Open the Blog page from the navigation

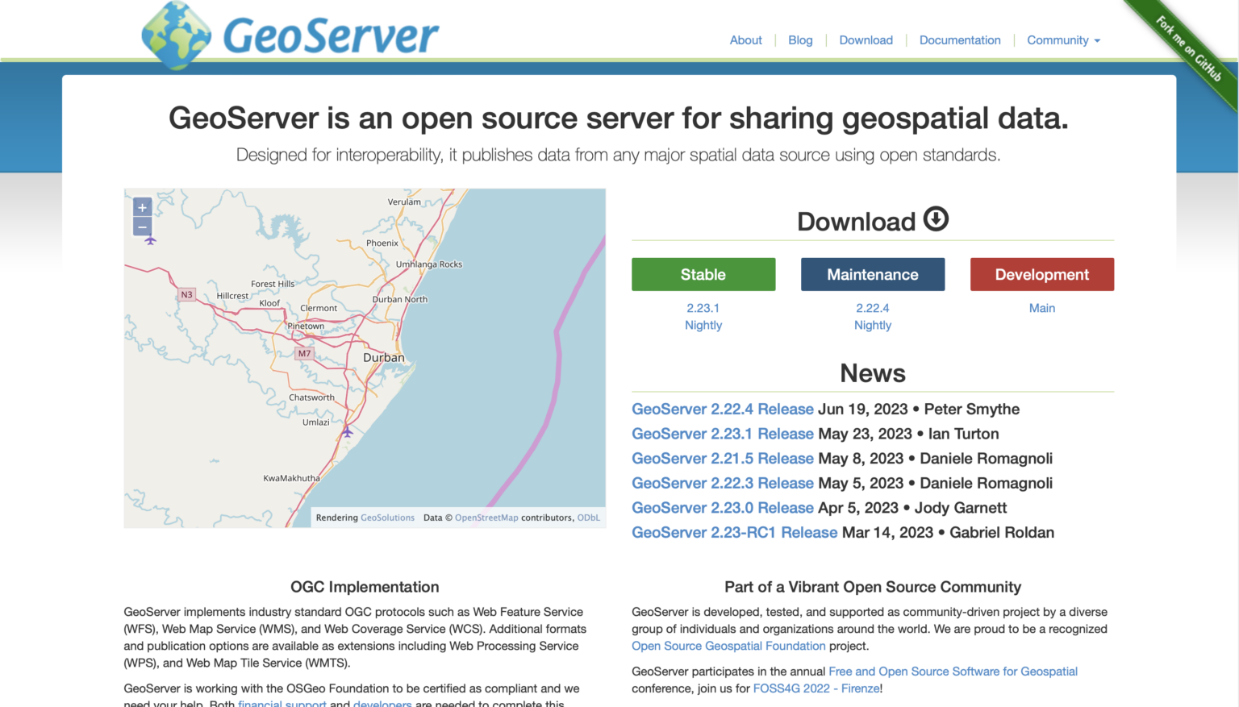point(799,40)
